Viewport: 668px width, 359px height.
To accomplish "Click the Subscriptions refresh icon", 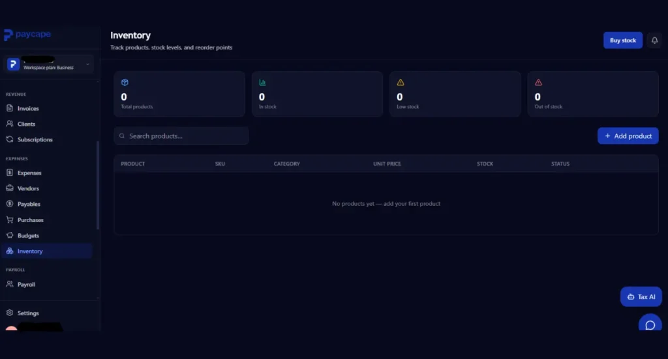I will coord(9,139).
